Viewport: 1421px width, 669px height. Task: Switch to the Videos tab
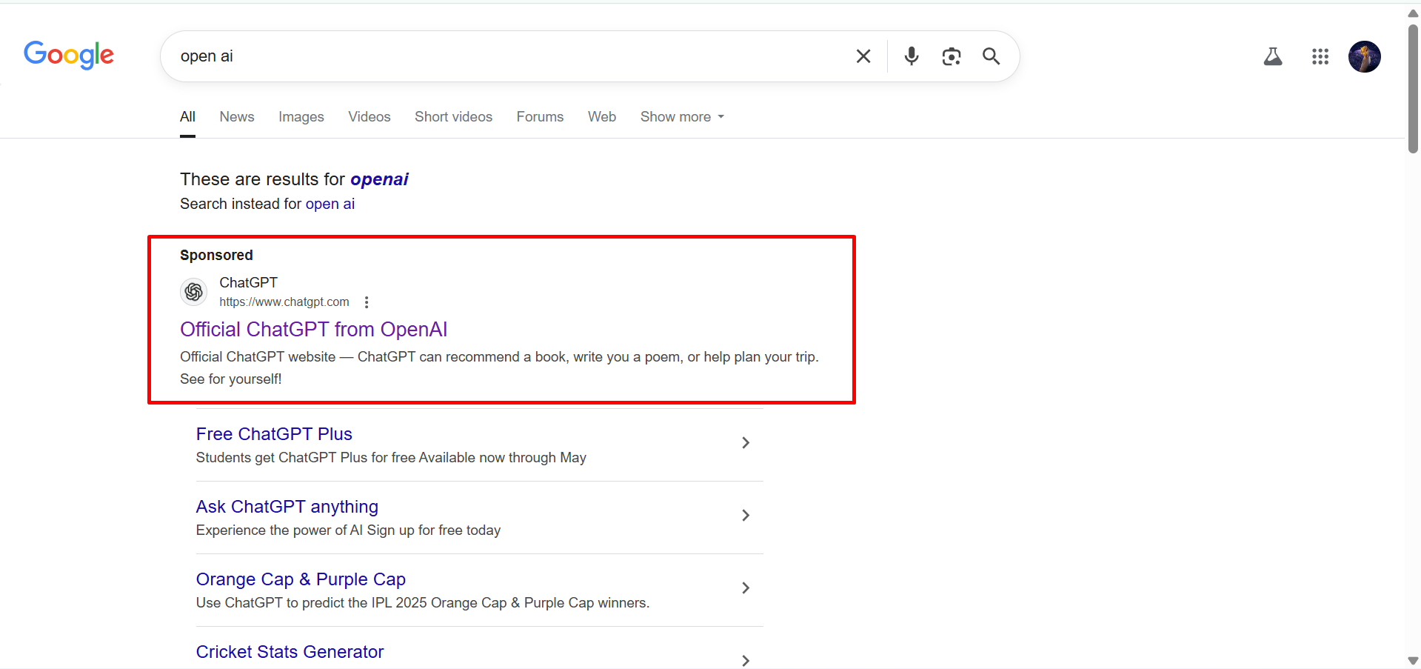[370, 117]
